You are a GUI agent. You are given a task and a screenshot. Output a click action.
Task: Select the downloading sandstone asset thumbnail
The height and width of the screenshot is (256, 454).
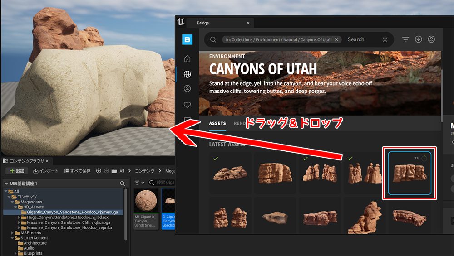pyautogui.click(x=410, y=173)
